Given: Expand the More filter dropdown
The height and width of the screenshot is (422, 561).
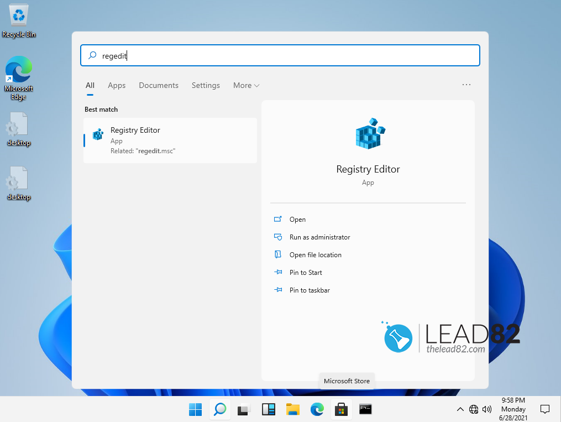Looking at the screenshot, I should 246,86.
